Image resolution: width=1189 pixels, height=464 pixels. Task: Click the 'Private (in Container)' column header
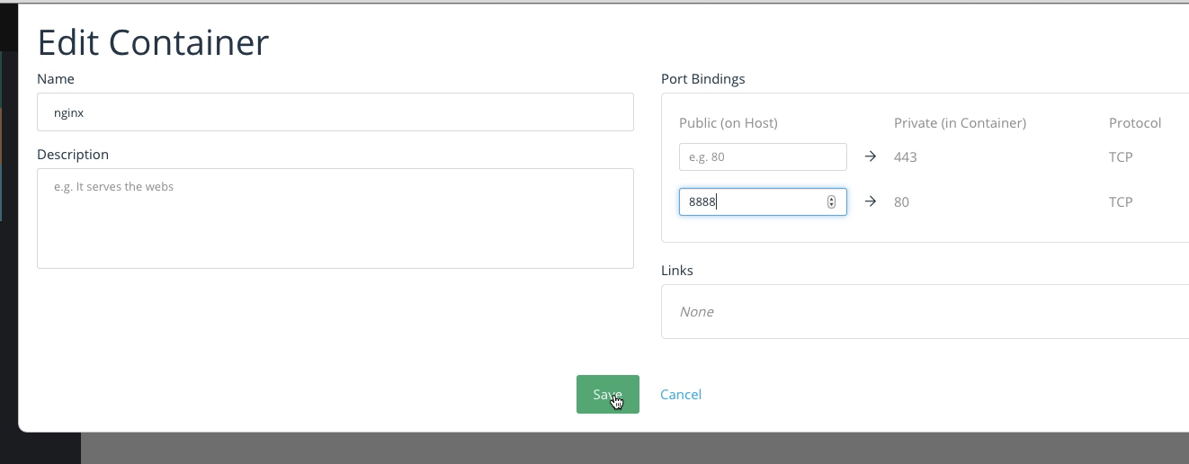pyautogui.click(x=960, y=123)
